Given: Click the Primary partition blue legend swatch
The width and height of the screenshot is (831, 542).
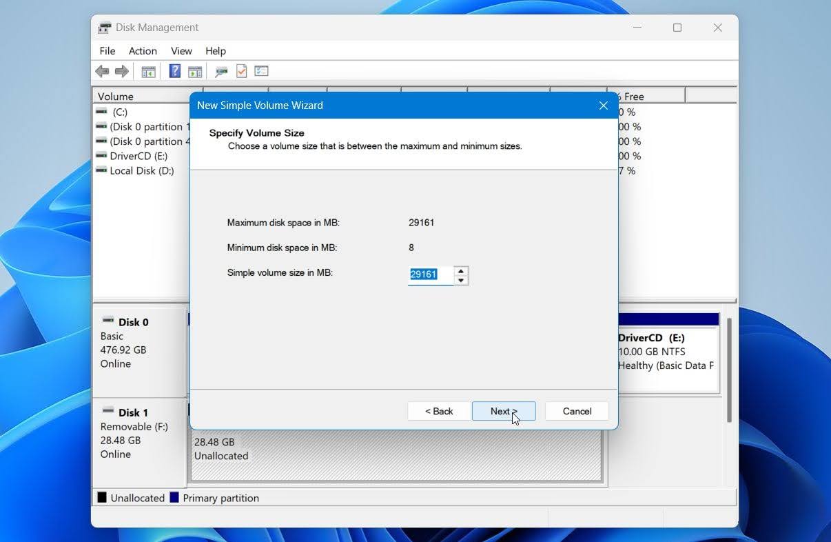Looking at the screenshot, I should point(174,497).
